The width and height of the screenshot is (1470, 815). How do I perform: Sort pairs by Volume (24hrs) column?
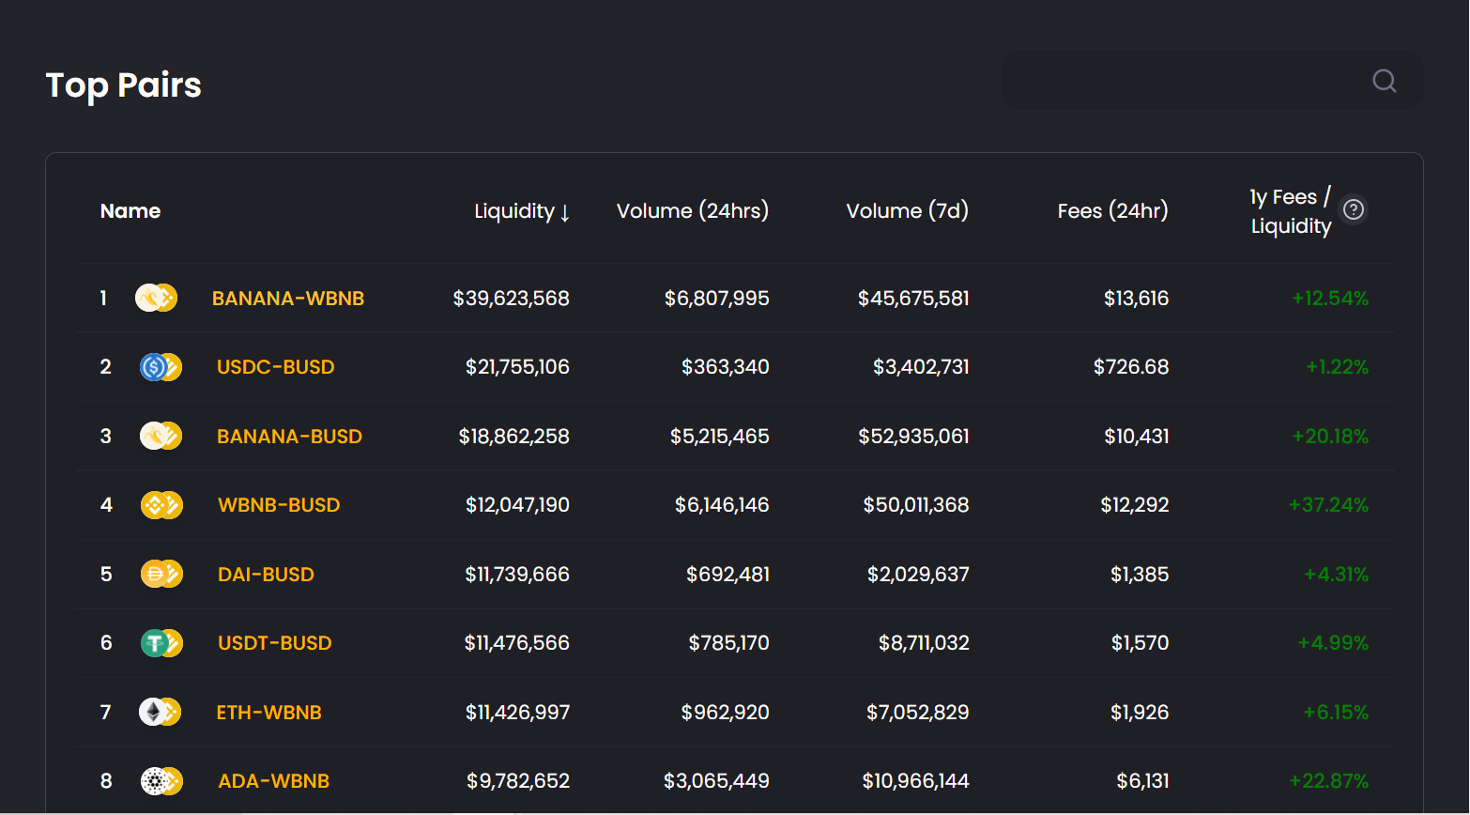pos(693,211)
